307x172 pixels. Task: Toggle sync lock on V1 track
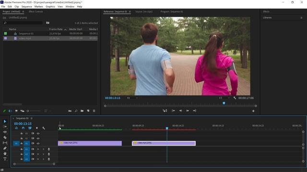point(33,143)
